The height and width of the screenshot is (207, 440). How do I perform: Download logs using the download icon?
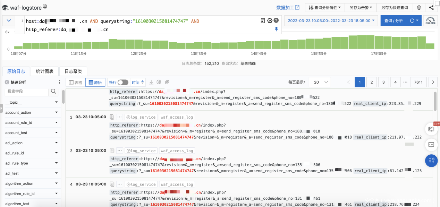[x=151, y=82]
